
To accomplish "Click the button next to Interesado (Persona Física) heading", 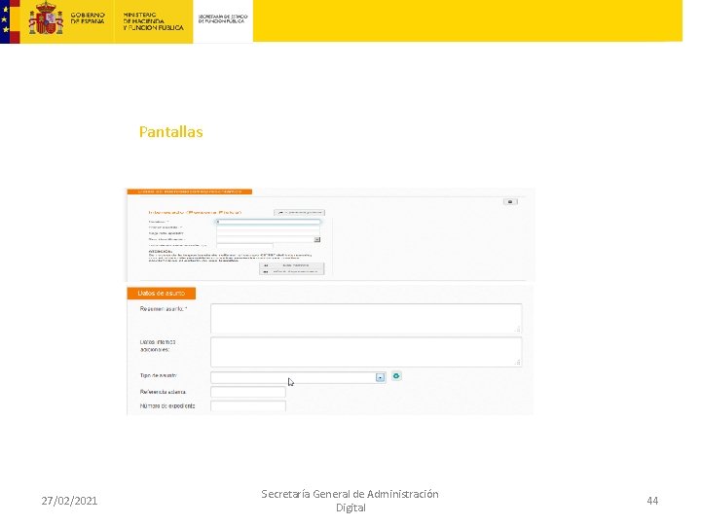I will pos(299,213).
